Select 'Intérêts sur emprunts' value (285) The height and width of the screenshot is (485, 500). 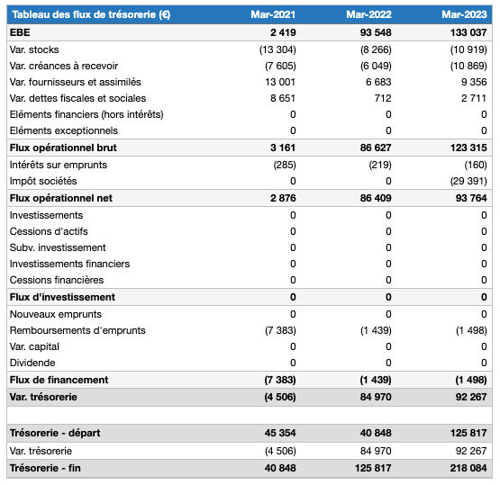(x=285, y=165)
